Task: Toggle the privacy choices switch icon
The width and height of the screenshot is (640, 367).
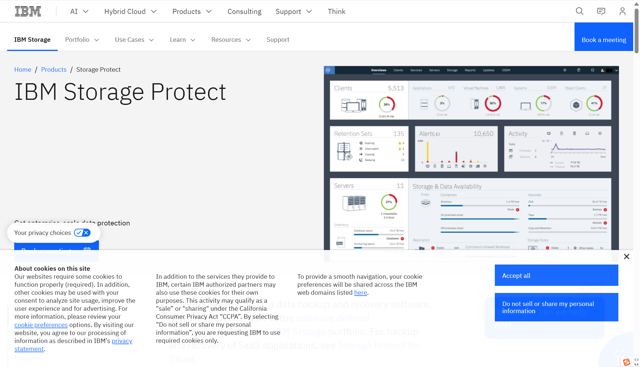Action: pyautogui.click(x=82, y=233)
